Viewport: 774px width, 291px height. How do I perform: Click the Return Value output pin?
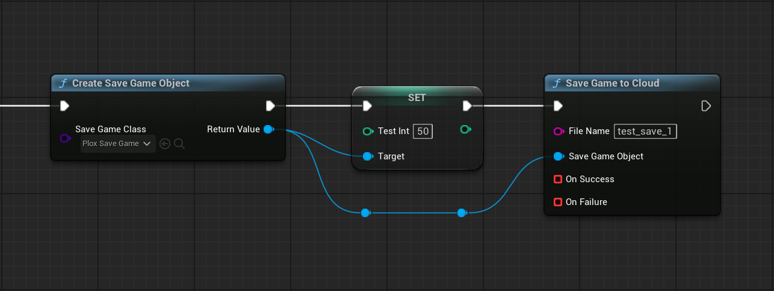268,129
